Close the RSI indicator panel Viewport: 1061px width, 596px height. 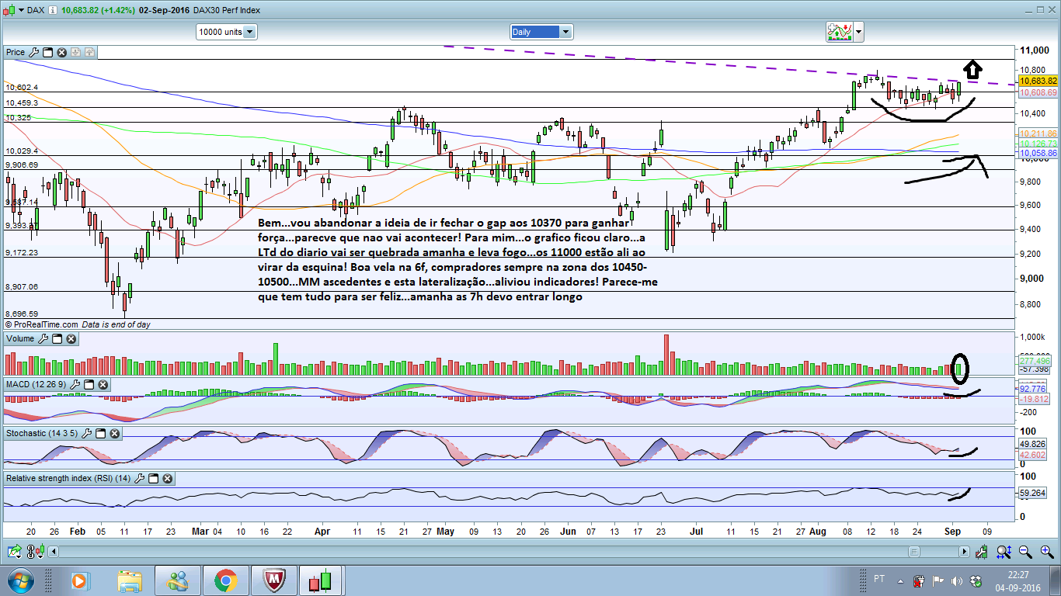click(168, 479)
